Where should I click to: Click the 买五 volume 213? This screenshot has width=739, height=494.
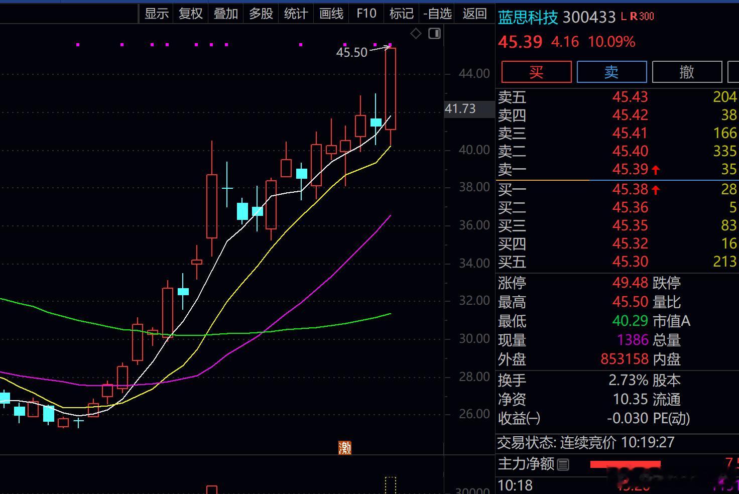click(x=725, y=262)
